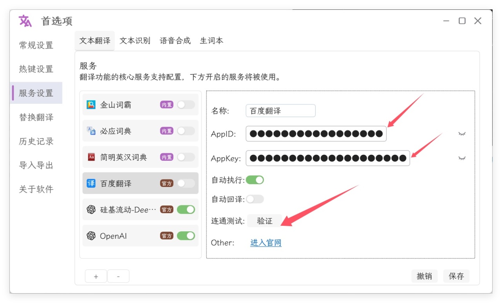Select 服务设置 in the sidebar

tap(36, 93)
